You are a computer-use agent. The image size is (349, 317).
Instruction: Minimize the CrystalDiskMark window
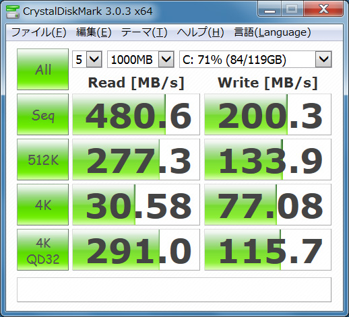(269, 9)
